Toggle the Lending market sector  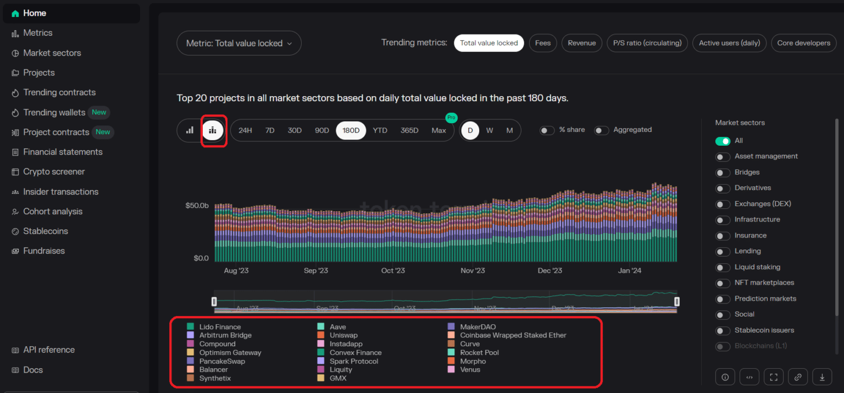point(722,251)
